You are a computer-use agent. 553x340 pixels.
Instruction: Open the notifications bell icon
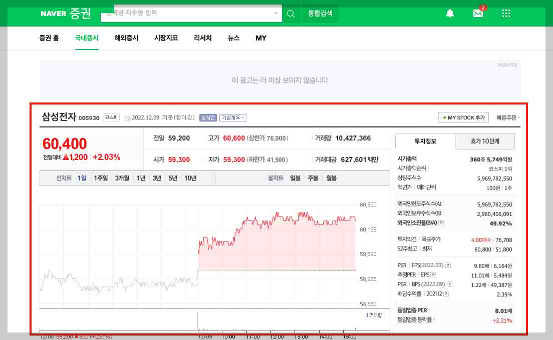pos(450,13)
